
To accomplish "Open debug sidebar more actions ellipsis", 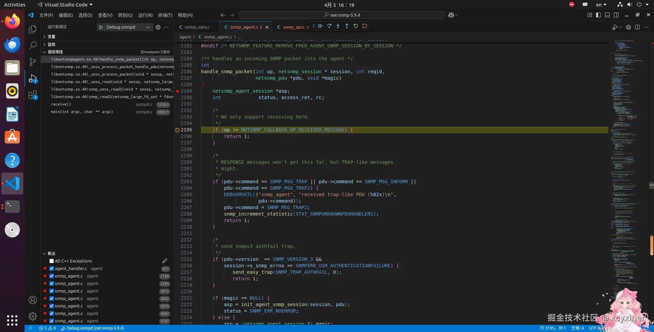I will point(166,27).
